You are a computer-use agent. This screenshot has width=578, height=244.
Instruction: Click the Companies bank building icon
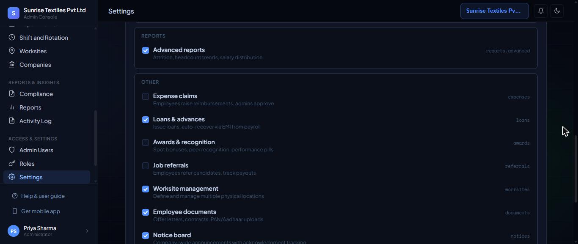point(12,65)
